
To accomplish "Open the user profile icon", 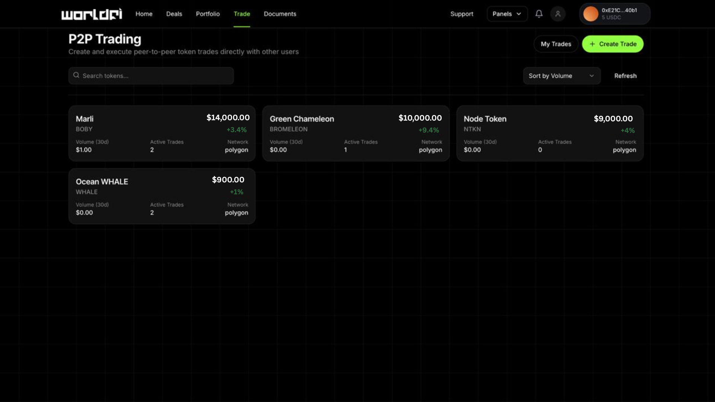I will click(558, 14).
